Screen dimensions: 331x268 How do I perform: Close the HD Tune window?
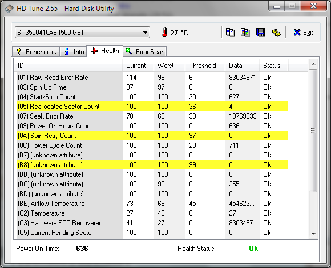pos(313,6)
